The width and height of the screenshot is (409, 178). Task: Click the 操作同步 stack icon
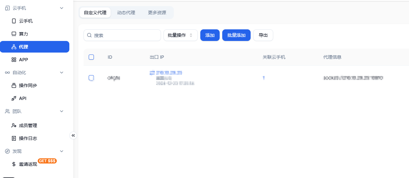14,85
